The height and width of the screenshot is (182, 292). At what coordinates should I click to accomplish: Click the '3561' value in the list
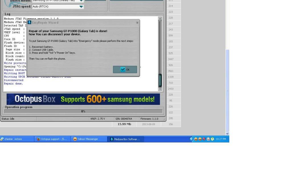pyautogui.click(x=171, y=71)
